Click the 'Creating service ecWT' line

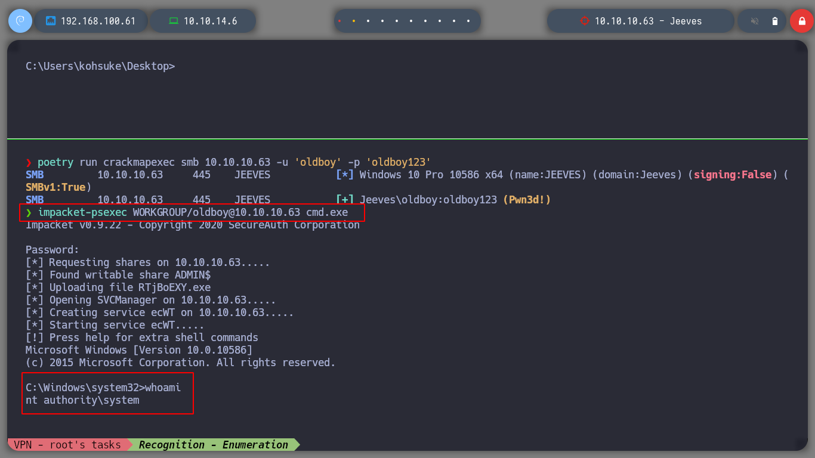coord(160,312)
